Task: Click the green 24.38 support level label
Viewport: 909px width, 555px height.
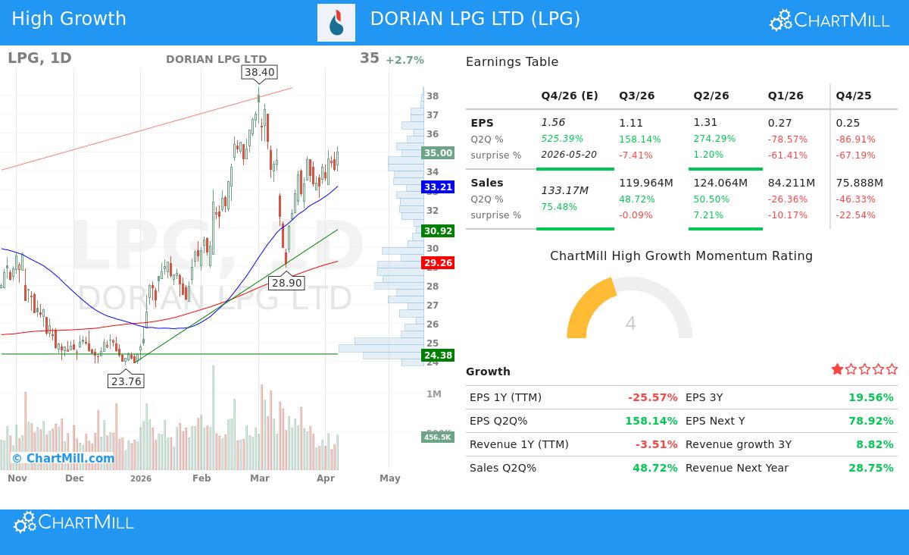Action: pyautogui.click(x=436, y=355)
